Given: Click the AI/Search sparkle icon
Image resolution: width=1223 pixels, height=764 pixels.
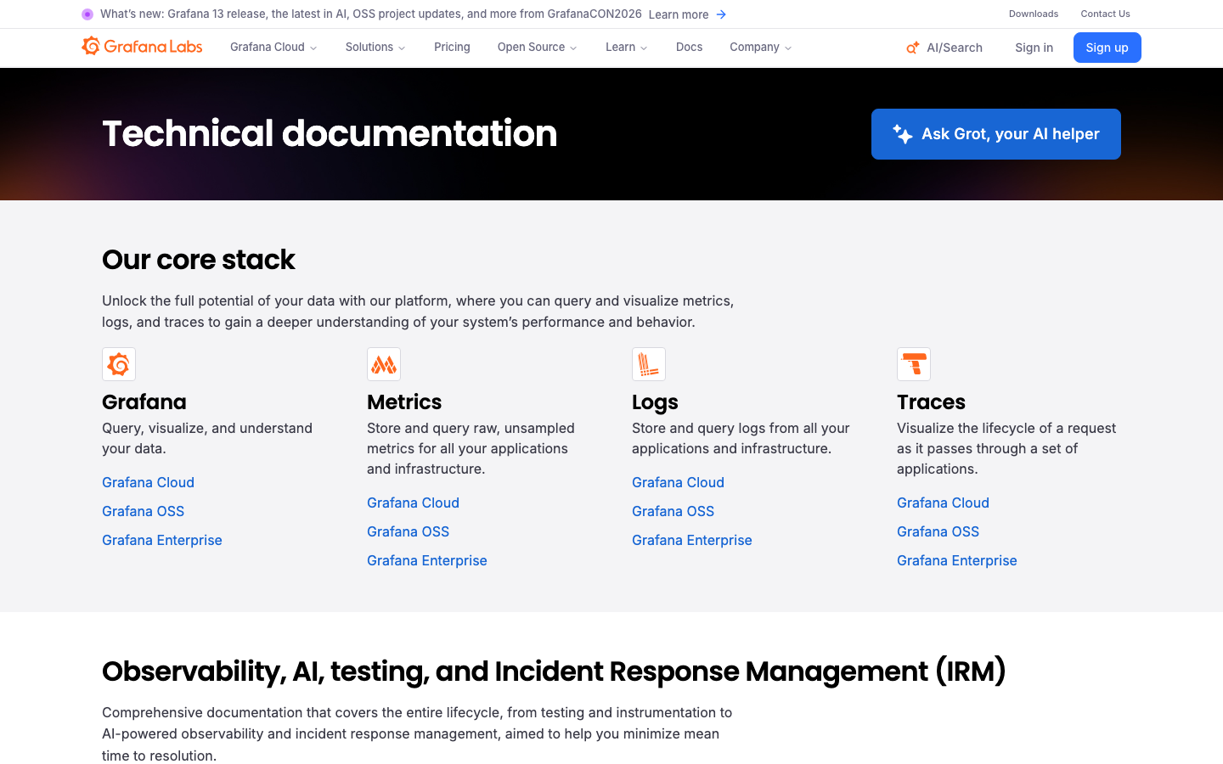Looking at the screenshot, I should [x=913, y=48].
